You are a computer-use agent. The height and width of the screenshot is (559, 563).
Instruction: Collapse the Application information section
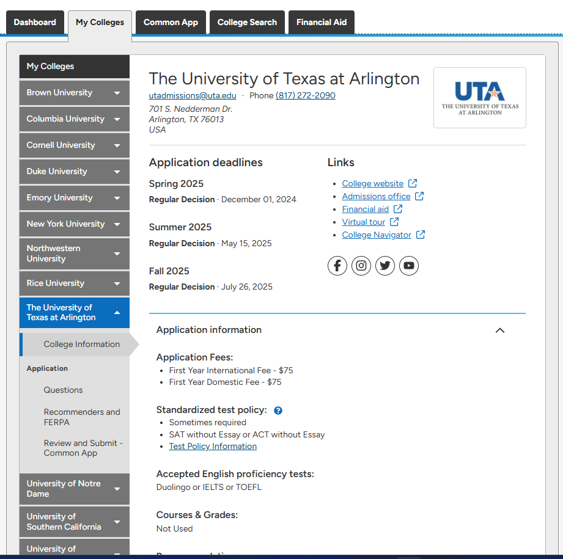tap(499, 331)
